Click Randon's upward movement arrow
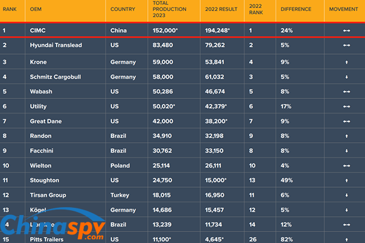Image resolution: width=365 pixels, height=243 pixels. click(347, 136)
